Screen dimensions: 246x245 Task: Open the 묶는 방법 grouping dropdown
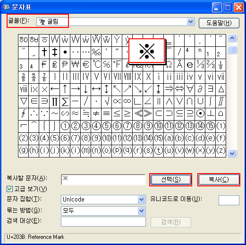141,211
